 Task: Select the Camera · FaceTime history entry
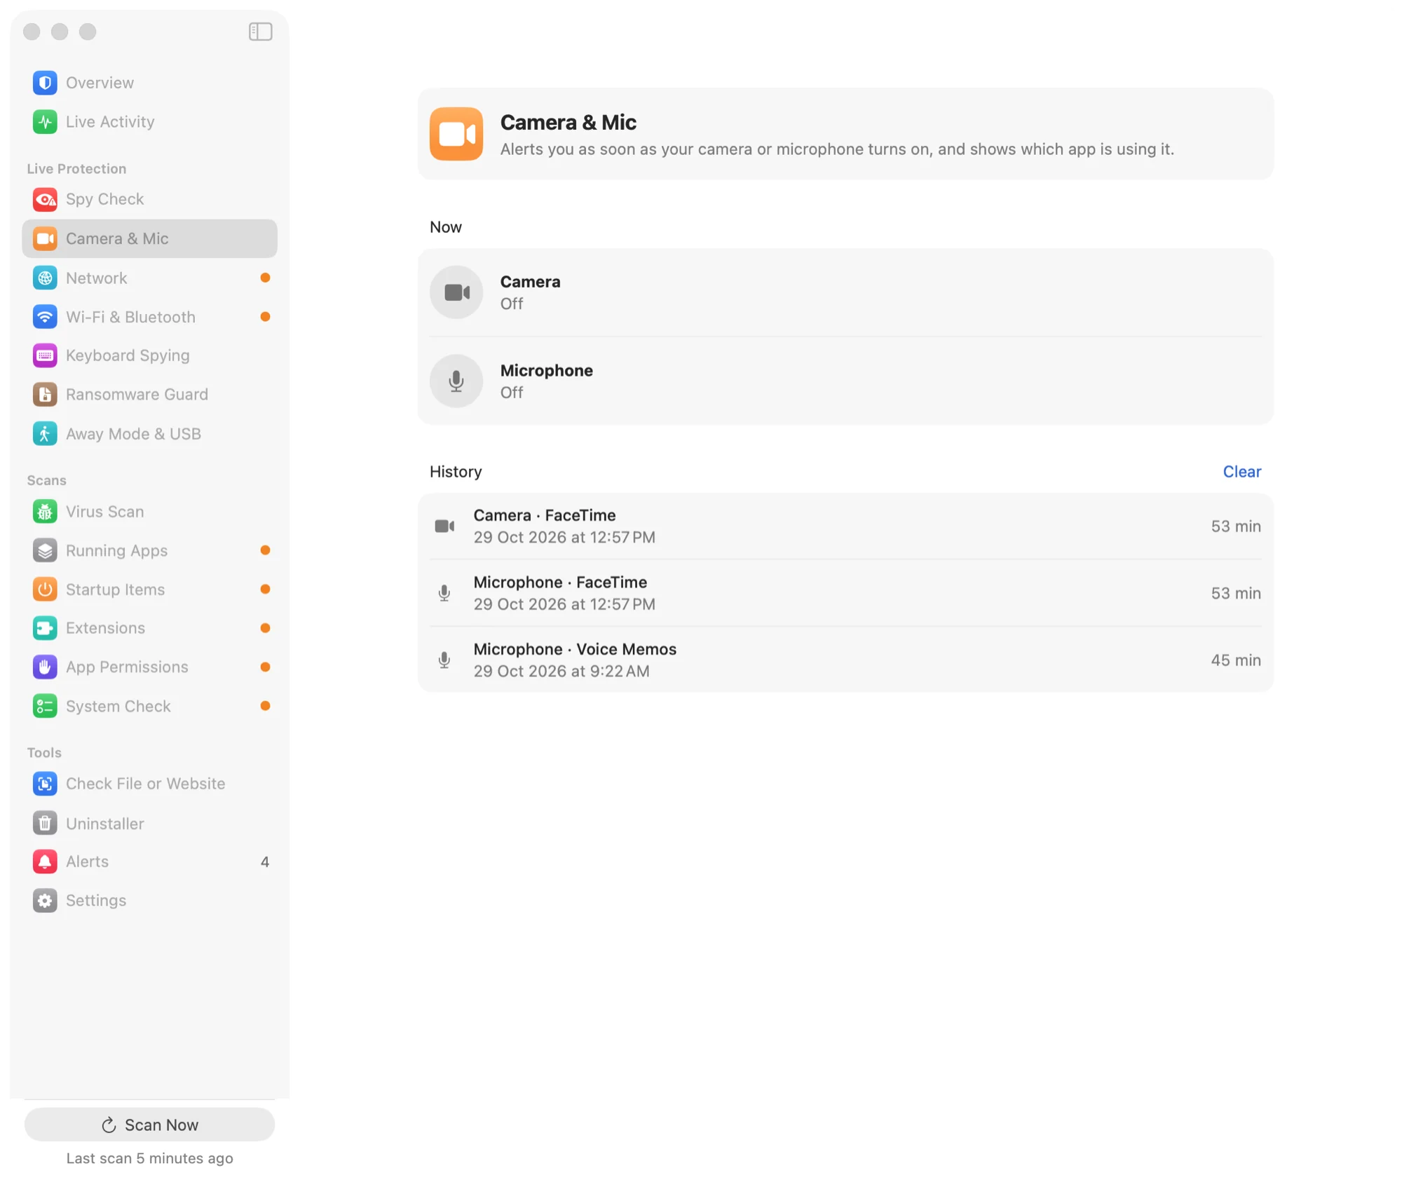coord(845,526)
